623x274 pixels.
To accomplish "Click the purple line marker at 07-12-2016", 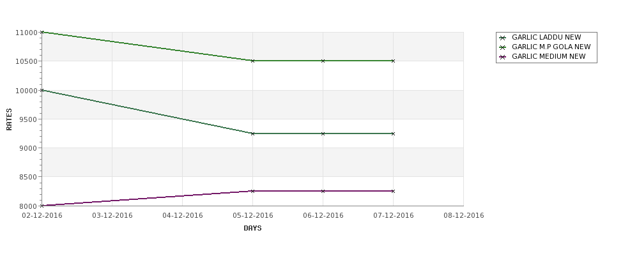I will (394, 191).
